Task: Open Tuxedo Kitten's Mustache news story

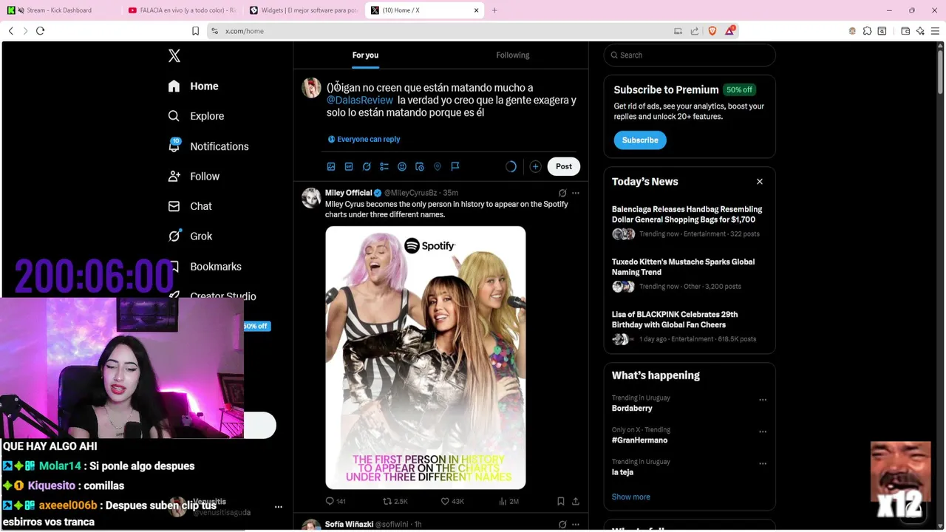Action: [690, 274]
